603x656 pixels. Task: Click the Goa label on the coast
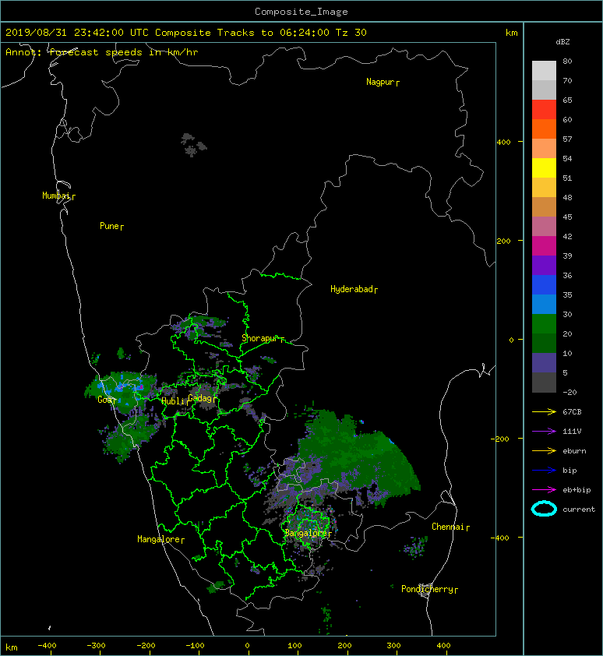(106, 400)
